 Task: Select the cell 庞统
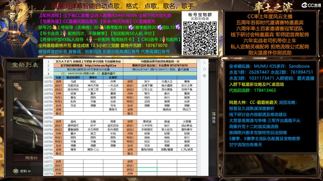(73, 122)
